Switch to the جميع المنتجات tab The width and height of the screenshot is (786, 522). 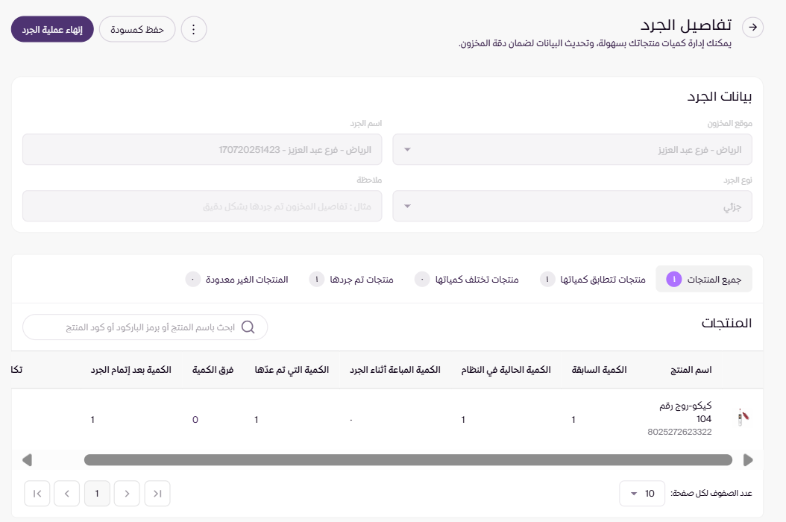pyautogui.click(x=704, y=279)
